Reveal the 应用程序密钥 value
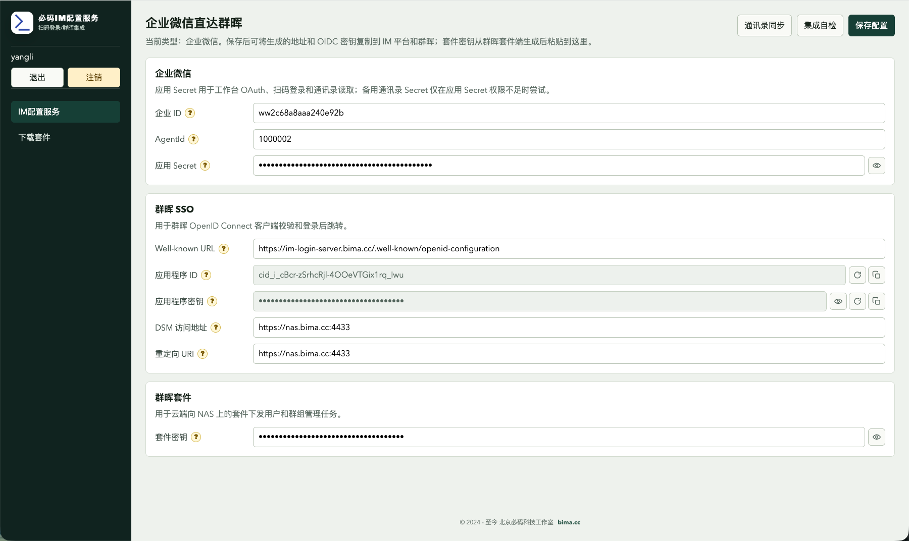909x541 pixels. click(838, 301)
